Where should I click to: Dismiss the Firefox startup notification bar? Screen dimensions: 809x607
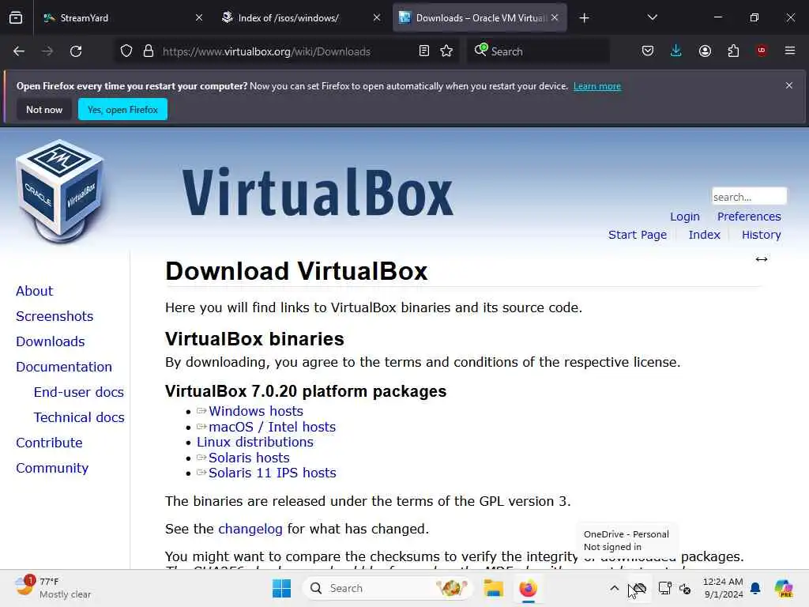pyautogui.click(x=789, y=85)
